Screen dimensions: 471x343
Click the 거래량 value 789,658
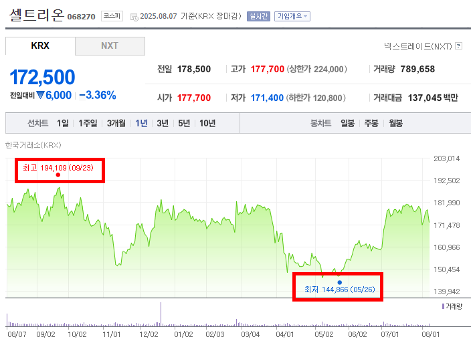[417, 69]
